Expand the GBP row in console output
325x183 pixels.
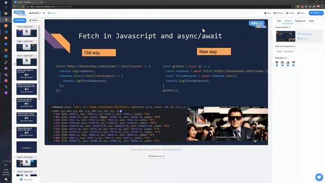[54, 138]
